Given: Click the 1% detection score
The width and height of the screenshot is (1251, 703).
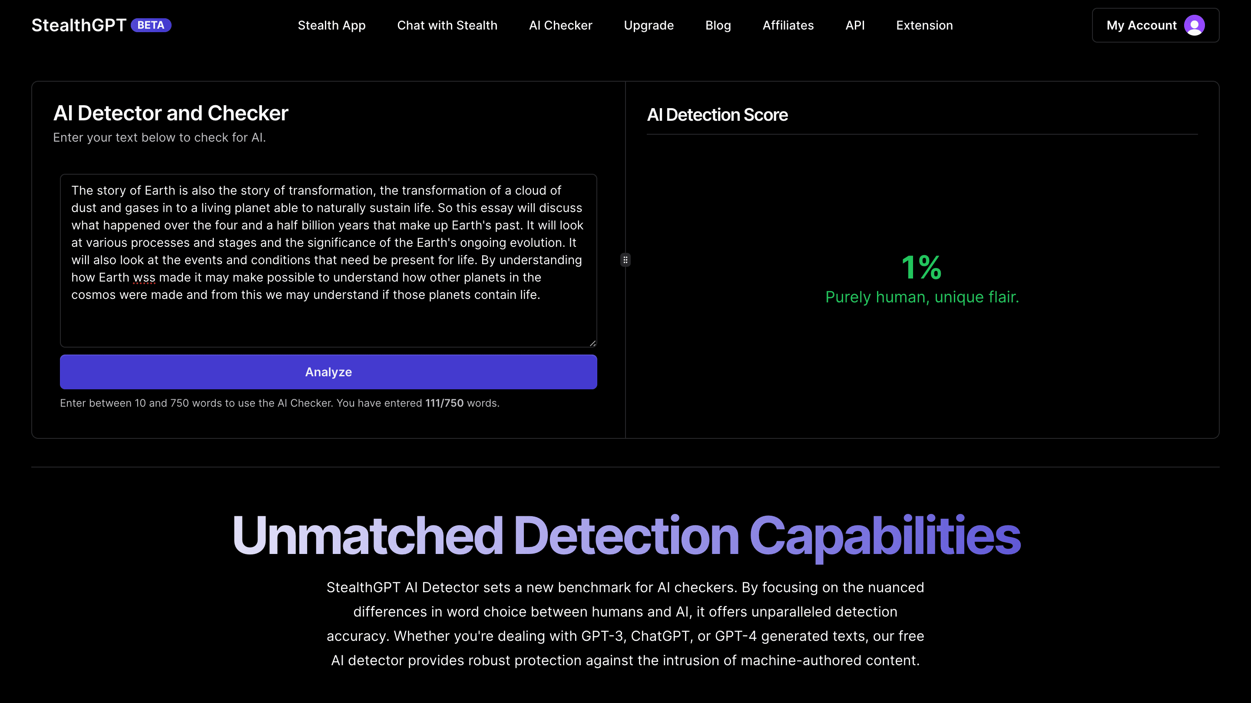Looking at the screenshot, I should 921,267.
